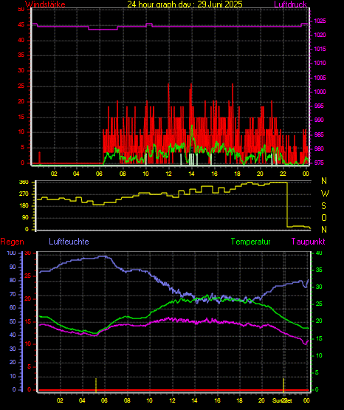Click the blue 100 humidity axis value
This screenshot has width=344, height=410.
click(x=12, y=253)
